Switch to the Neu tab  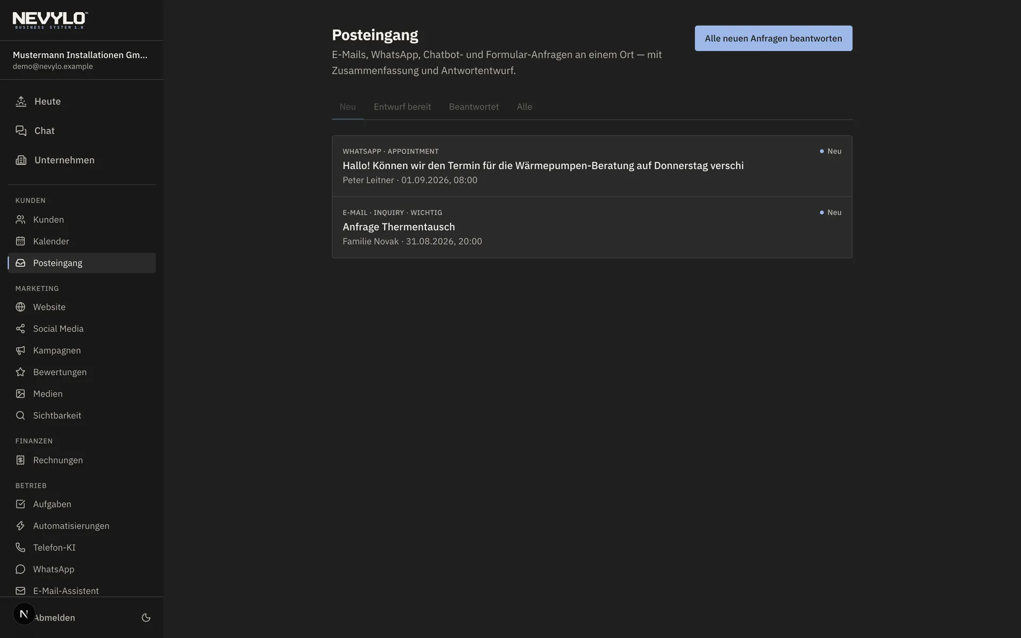tap(348, 107)
